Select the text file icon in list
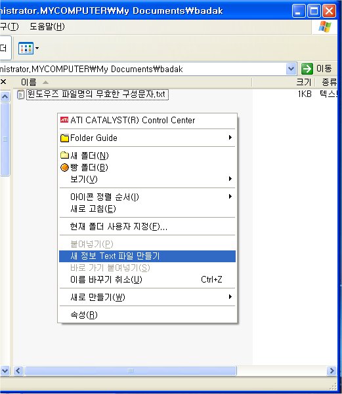Image resolution: width=342 pixels, height=394 pixels. click(20, 94)
